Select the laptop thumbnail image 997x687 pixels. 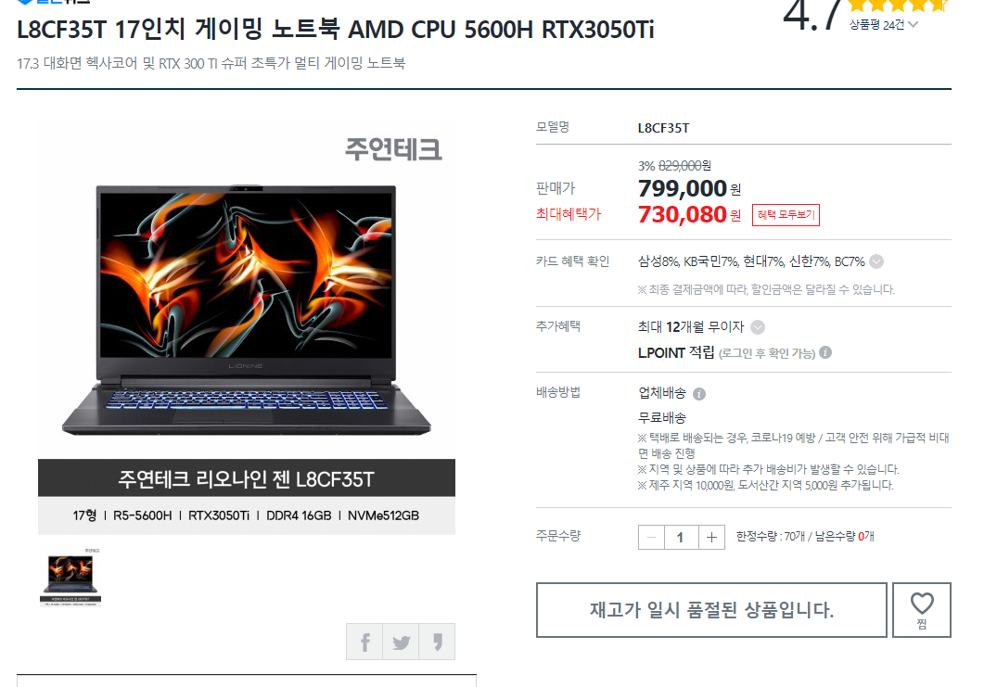(70, 577)
